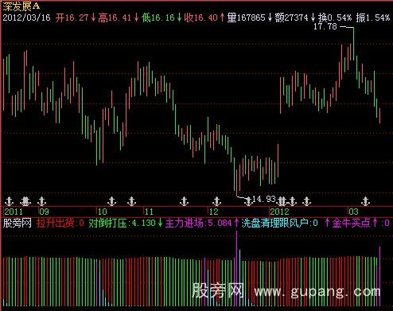Viewport: 393px width, 311px height.
Task: Click the turnover amount 额27374
Action: [291, 17]
